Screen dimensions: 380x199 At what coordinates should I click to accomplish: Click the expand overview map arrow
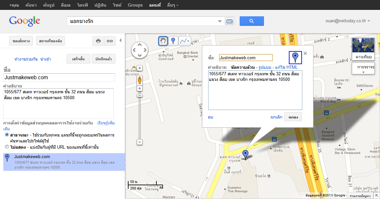click(x=377, y=195)
